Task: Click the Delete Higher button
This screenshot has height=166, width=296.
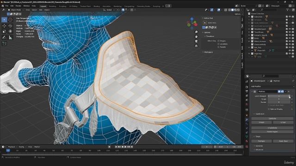Action: [x=272, y=131]
